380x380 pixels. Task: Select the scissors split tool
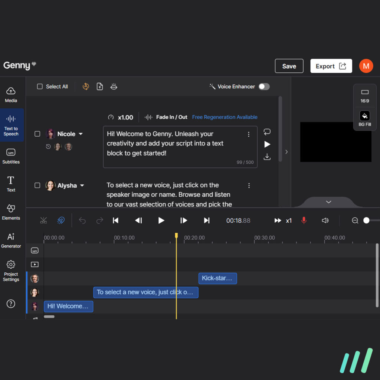click(x=44, y=220)
